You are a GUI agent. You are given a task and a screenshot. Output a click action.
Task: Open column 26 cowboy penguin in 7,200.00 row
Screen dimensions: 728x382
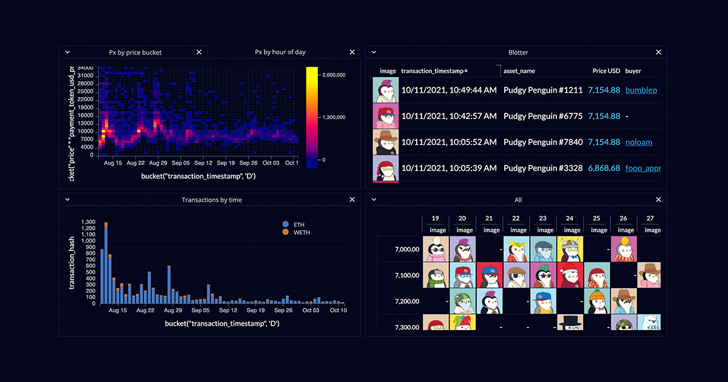pyautogui.click(x=623, y=301)
